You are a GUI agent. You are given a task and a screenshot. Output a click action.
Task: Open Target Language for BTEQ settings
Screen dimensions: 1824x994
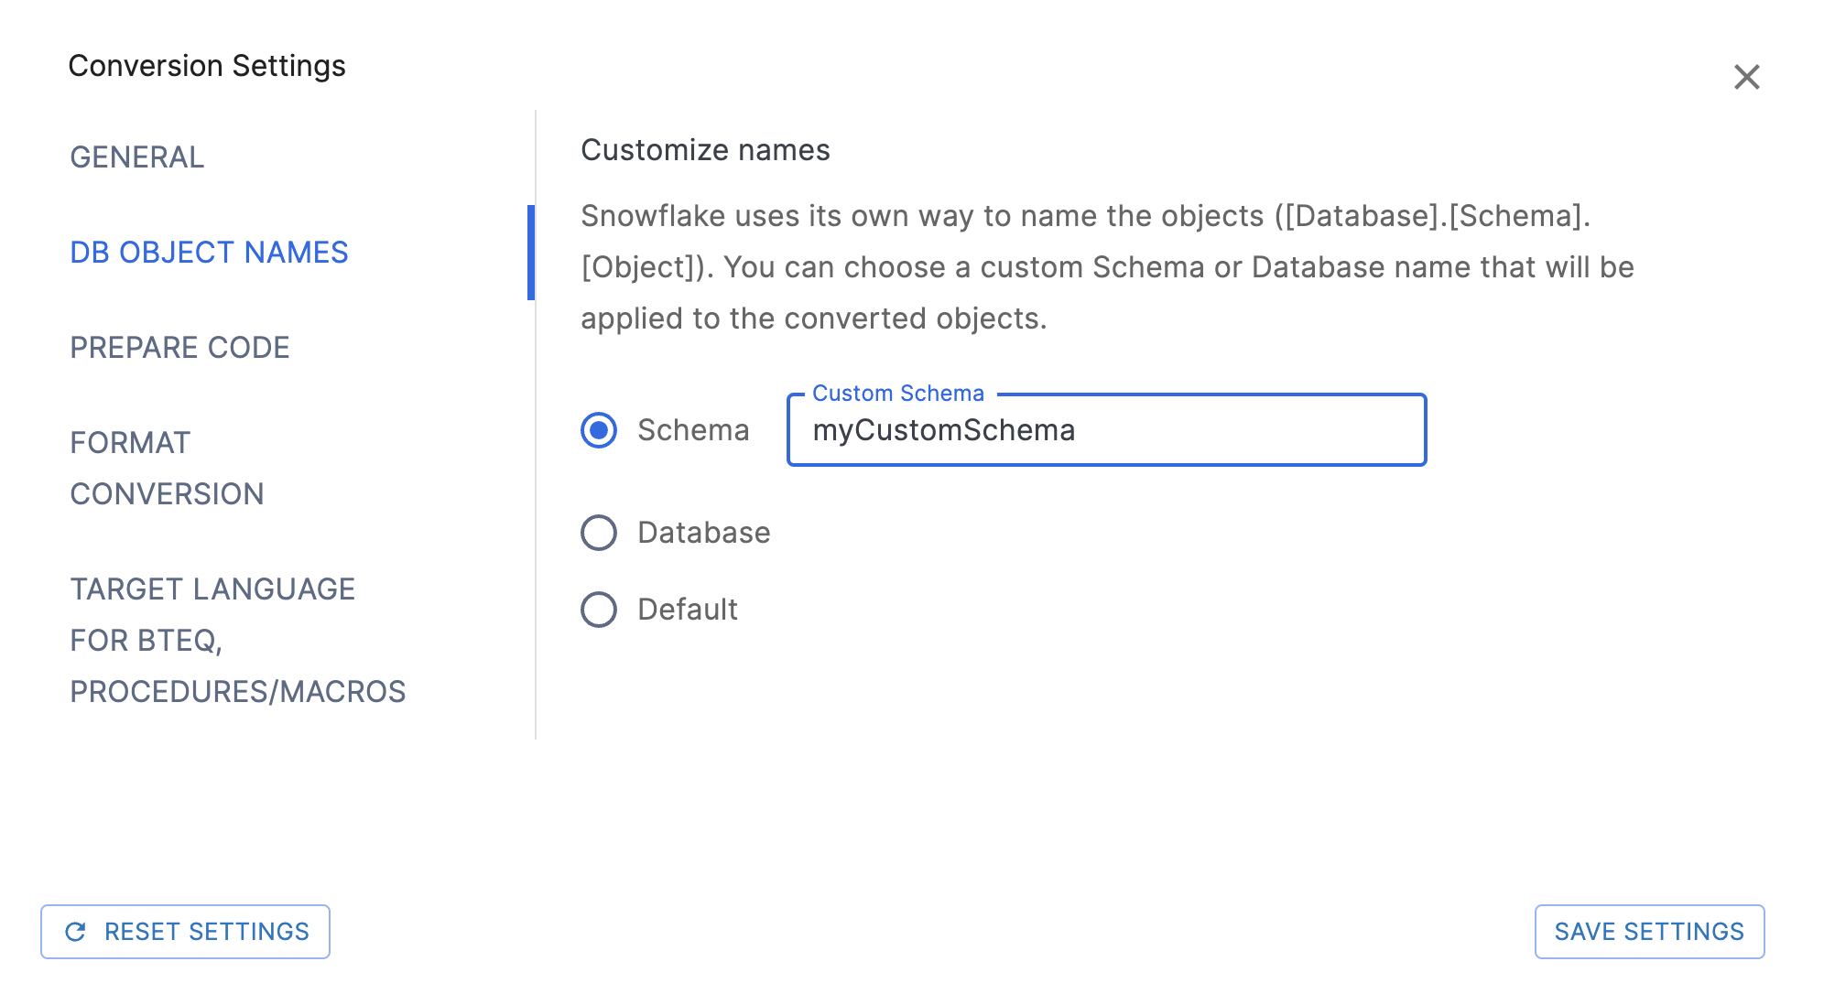pyautogui.click(x=213, y=640)
